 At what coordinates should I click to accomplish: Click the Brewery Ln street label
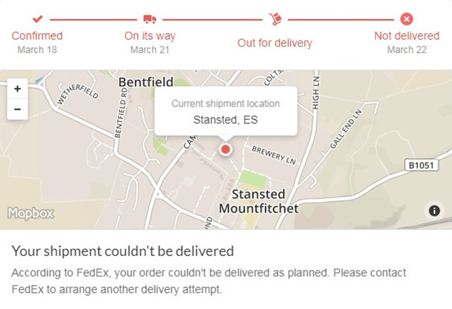click(273, 154)
